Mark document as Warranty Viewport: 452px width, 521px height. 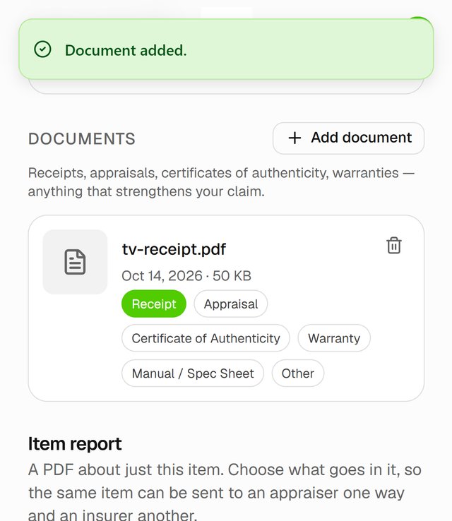[334, 338]
